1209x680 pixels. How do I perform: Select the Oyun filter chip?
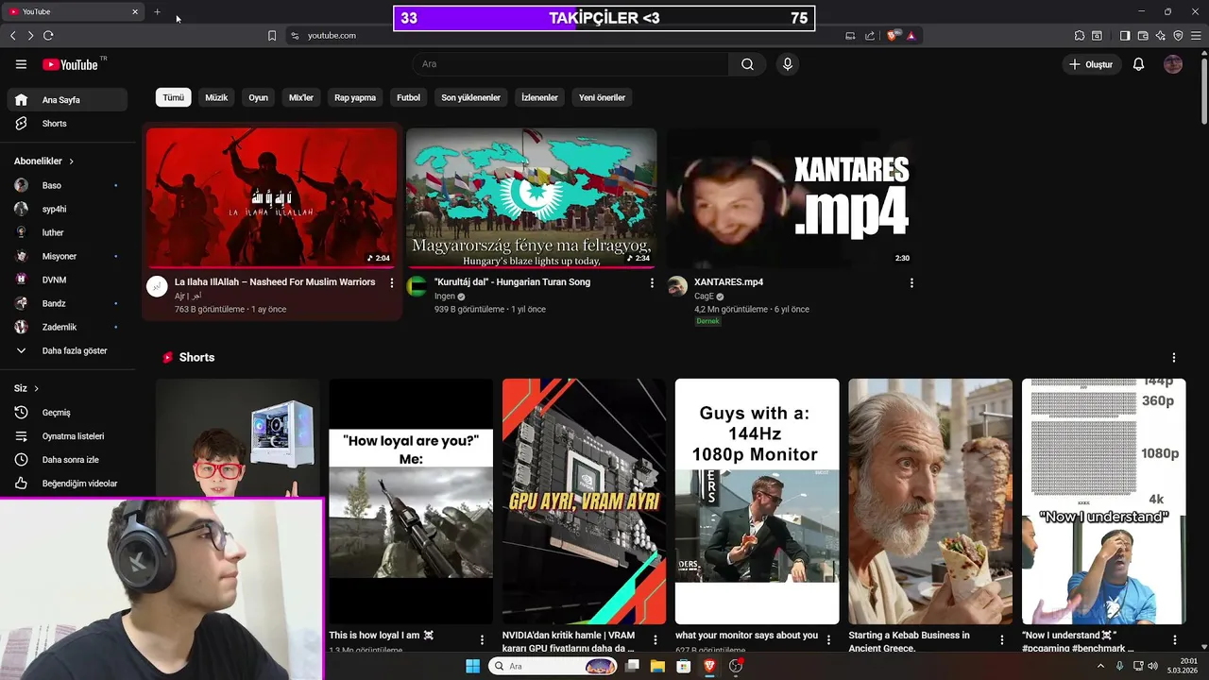[258, 97]
